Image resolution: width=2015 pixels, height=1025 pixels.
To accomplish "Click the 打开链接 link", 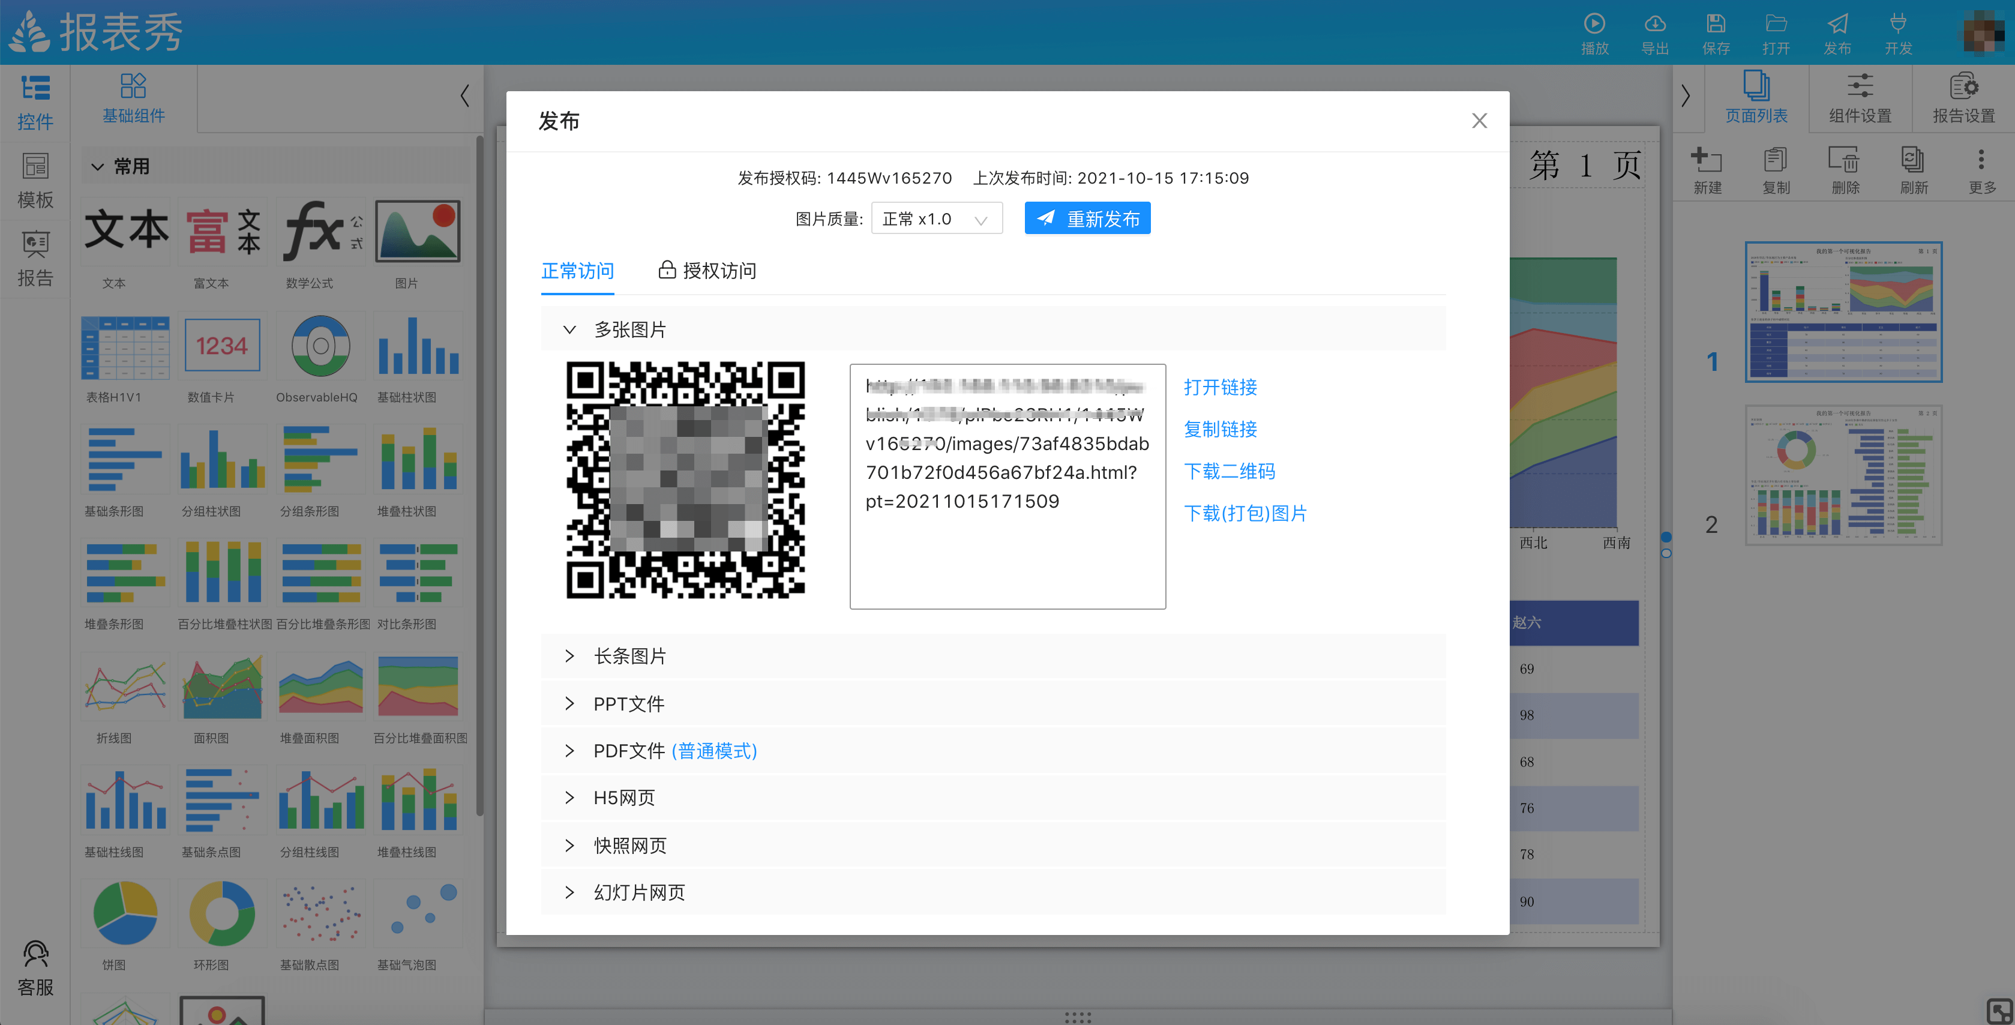I will pyautogui.click(x=1221, y=387).
